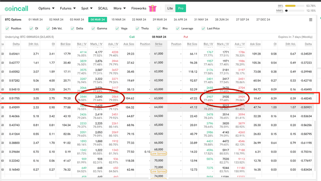321x181 pixels.
Task: Select the 61,000 strike cell
Action: [x=159, y=53]
